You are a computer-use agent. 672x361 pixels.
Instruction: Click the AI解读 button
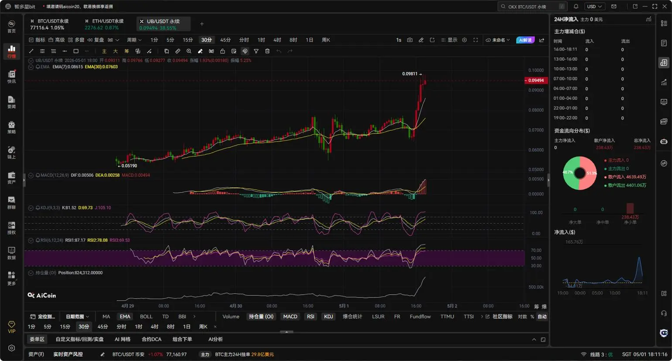tap(525, 40)
